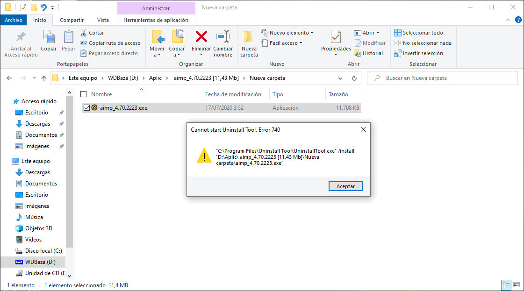
Task: Create a Nueva carpeta from ribbon
Action: [249, 43]
